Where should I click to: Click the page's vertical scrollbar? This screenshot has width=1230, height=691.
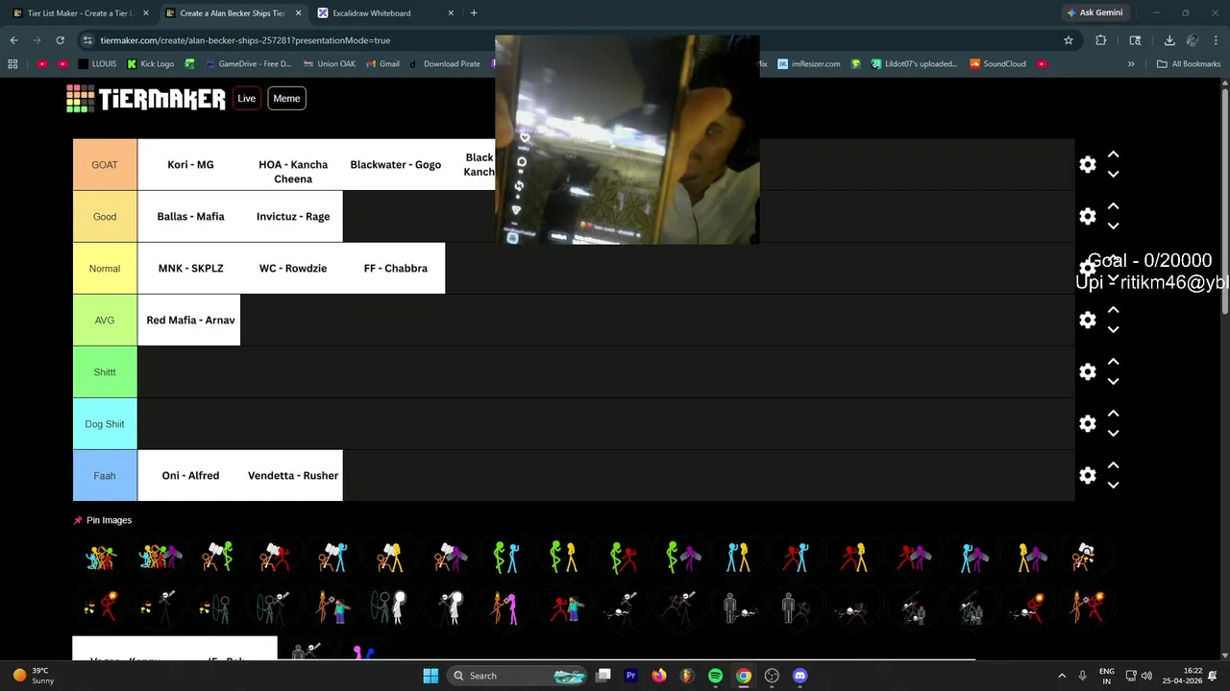point(1225,201)
